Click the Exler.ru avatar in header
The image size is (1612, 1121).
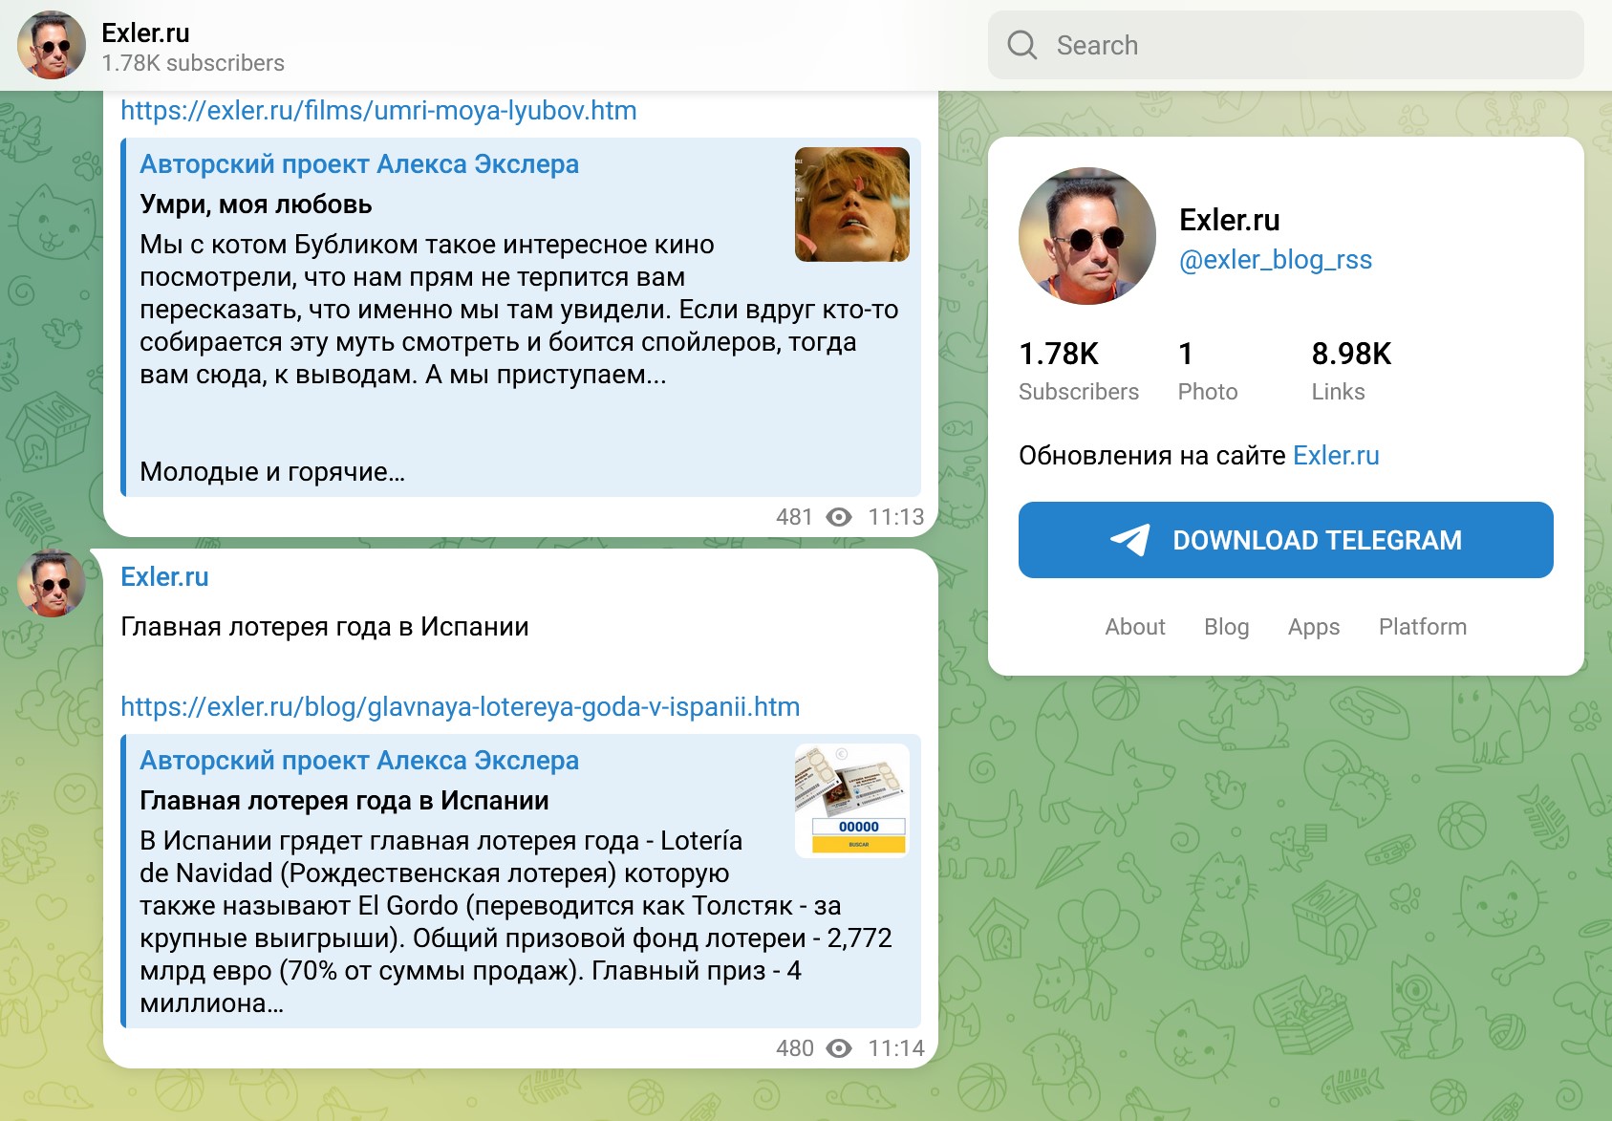tap(52, 45)
